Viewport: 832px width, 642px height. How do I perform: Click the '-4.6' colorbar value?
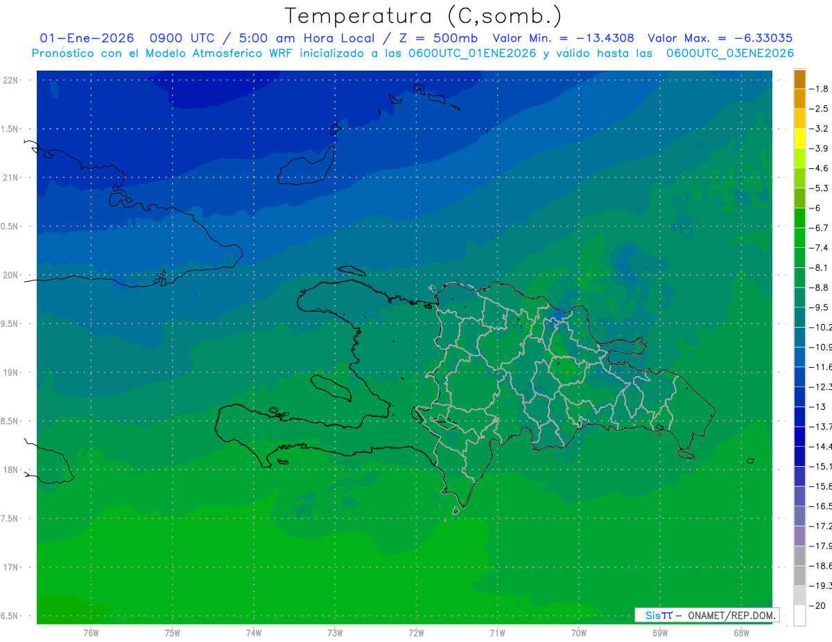tap(820, 168)
